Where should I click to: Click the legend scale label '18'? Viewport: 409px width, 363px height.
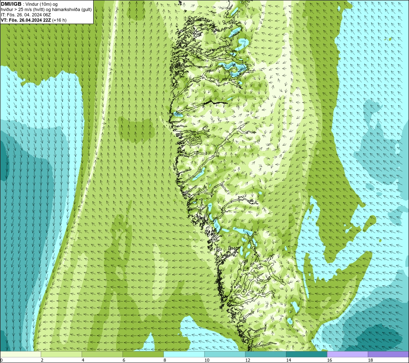tap(371, 361)
